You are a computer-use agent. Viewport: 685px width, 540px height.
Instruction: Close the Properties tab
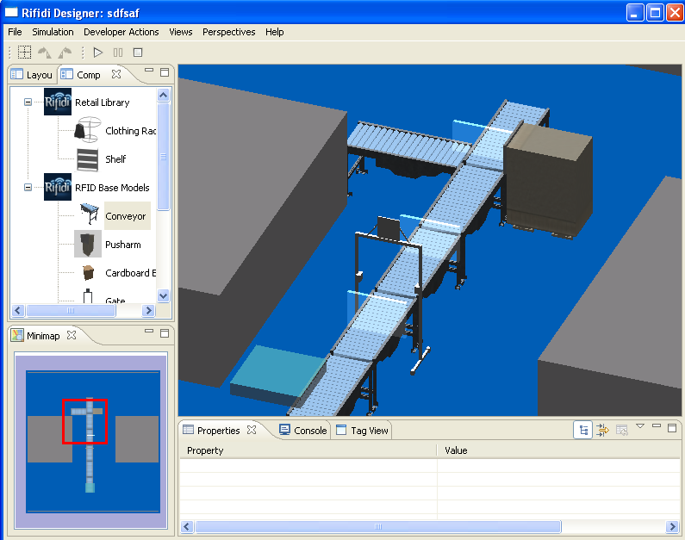click(x=252, y=430)
